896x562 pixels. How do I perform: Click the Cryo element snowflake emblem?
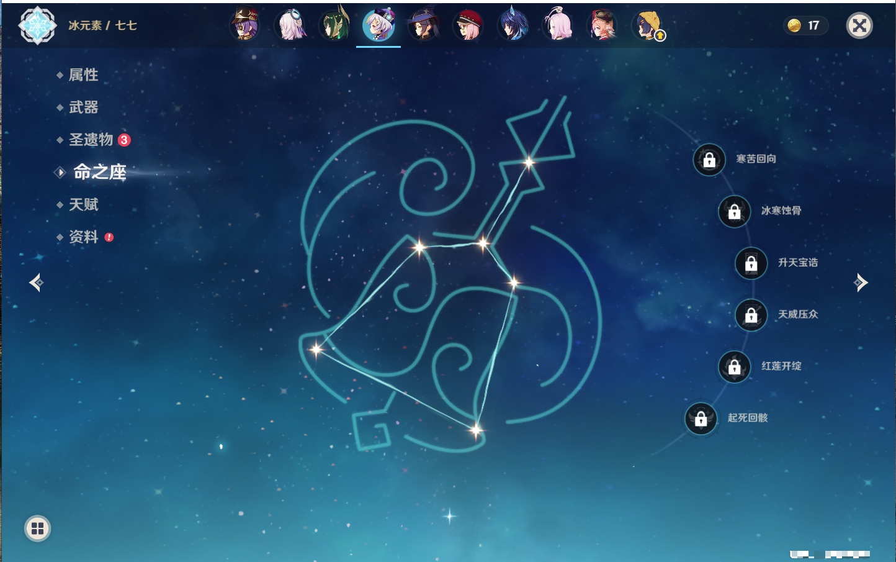38,25
